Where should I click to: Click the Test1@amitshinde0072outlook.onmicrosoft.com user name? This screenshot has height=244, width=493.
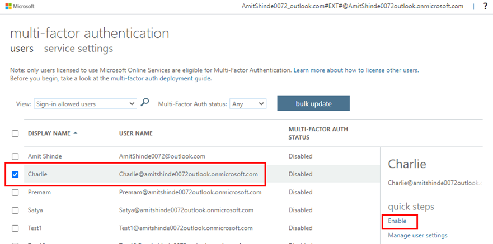coord(186,228)
